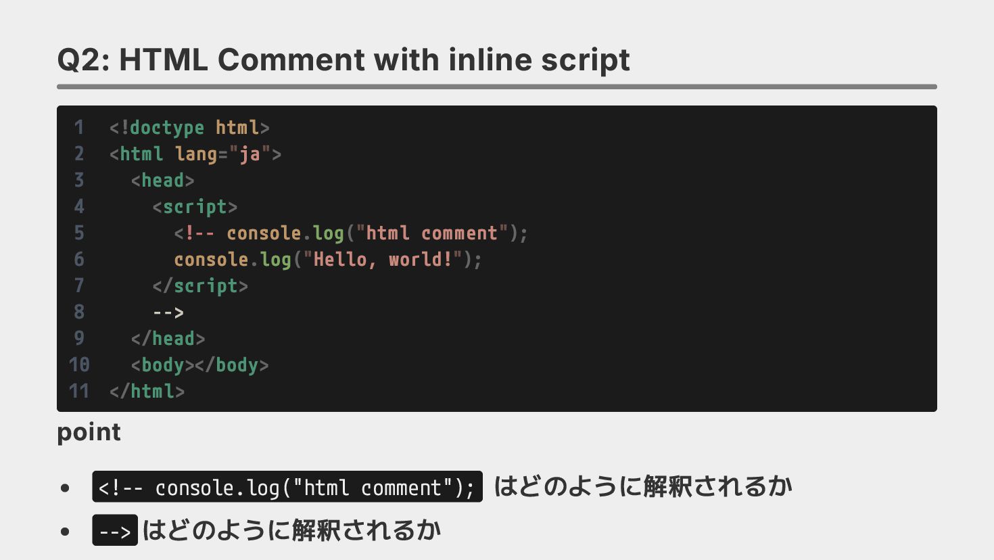Click the console.log("html comment") code line
994x560 pixels.
coord(350,233)
